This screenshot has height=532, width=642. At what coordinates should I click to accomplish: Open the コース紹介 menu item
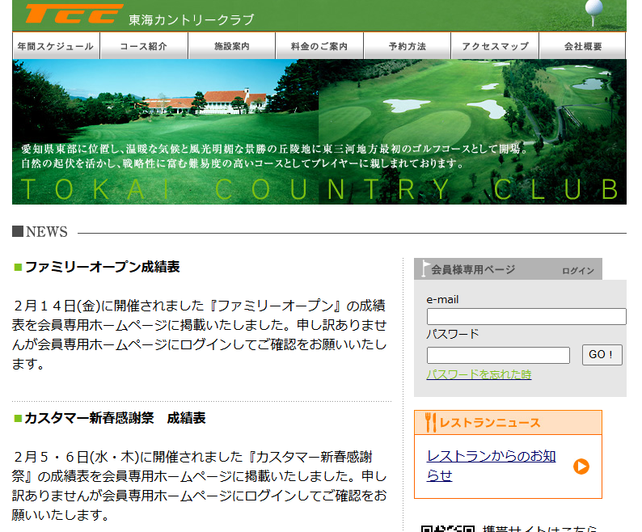coord(144,46)
